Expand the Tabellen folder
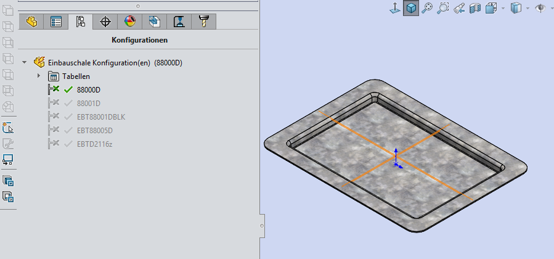 tap(39, 76)
